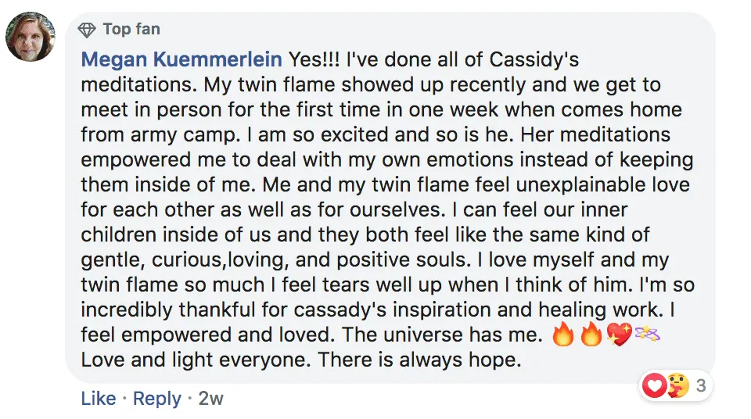The image size is (751, 419).
Task: Open the 2w timestamp permalink
Action: pyautogui.click(x=210, y=399)
